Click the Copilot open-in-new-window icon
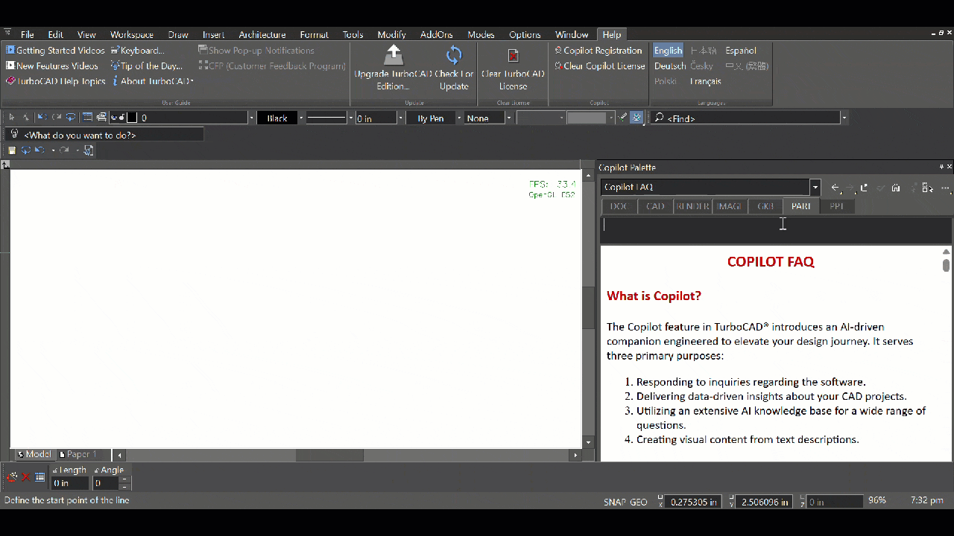 click(x=865, y=188)
